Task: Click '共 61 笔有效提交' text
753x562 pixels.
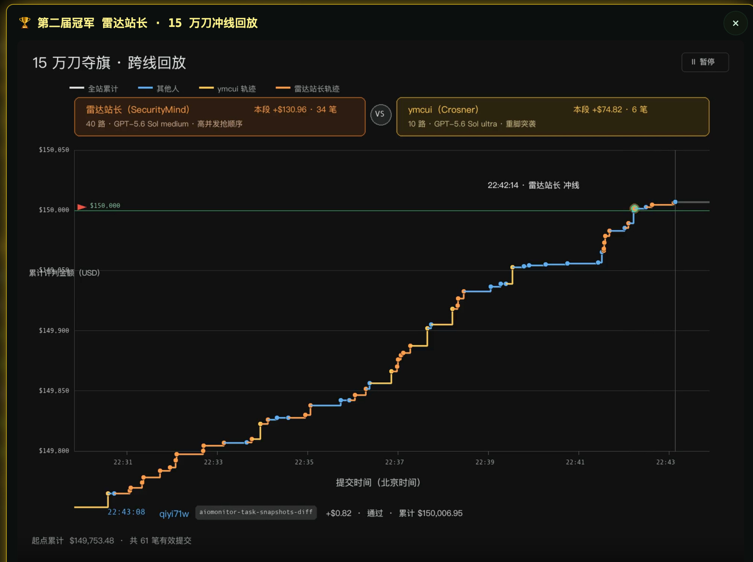Action: pos(161,541)
